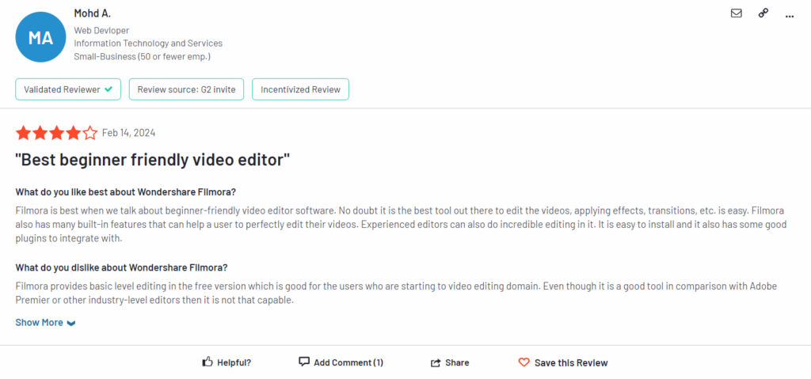811x379 pixels.
Task: Click the speech bubble comment icon
Action: [x=304, y=362]
